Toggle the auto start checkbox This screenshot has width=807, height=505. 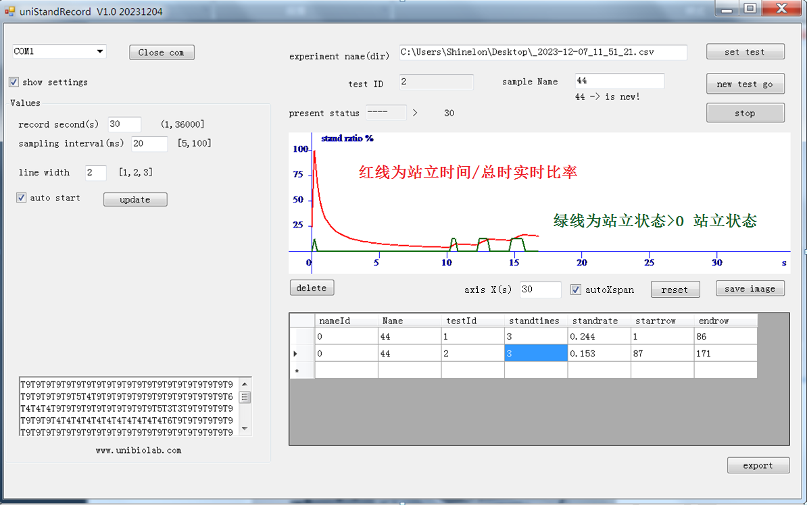[x=21, y=197]
